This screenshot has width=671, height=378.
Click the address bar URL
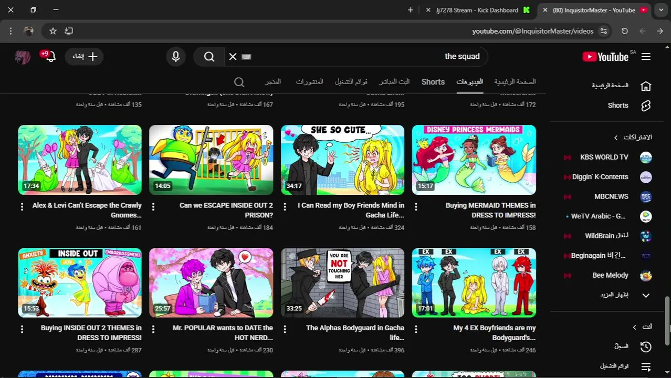coord(532,31)
